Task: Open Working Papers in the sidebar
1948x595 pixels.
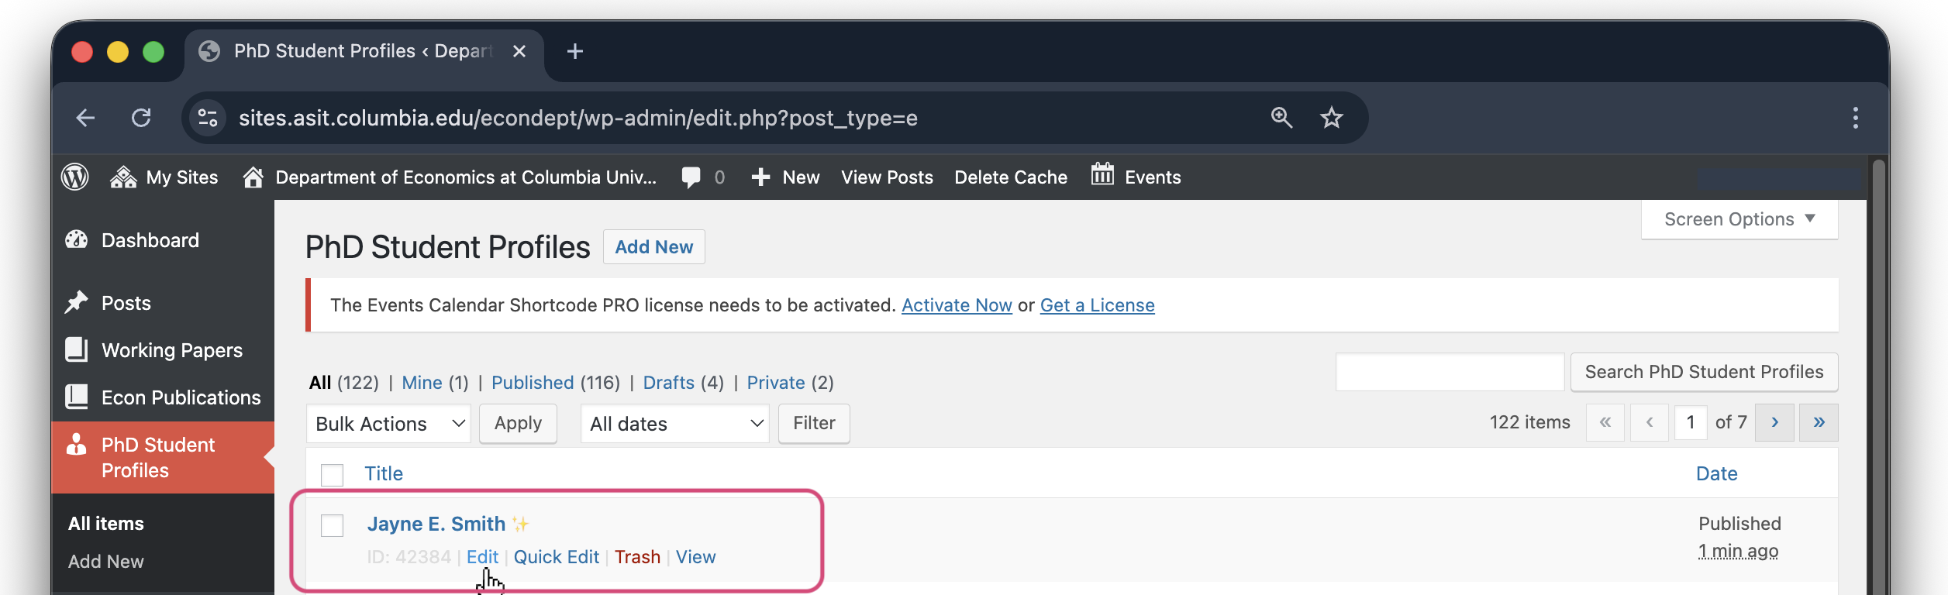Action: click(x=171, y=350)
